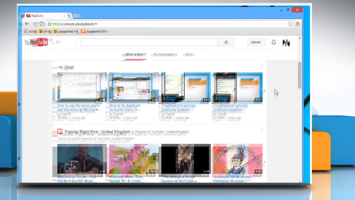Open text functions in Microsoft video thumbnail

(82, 88)
